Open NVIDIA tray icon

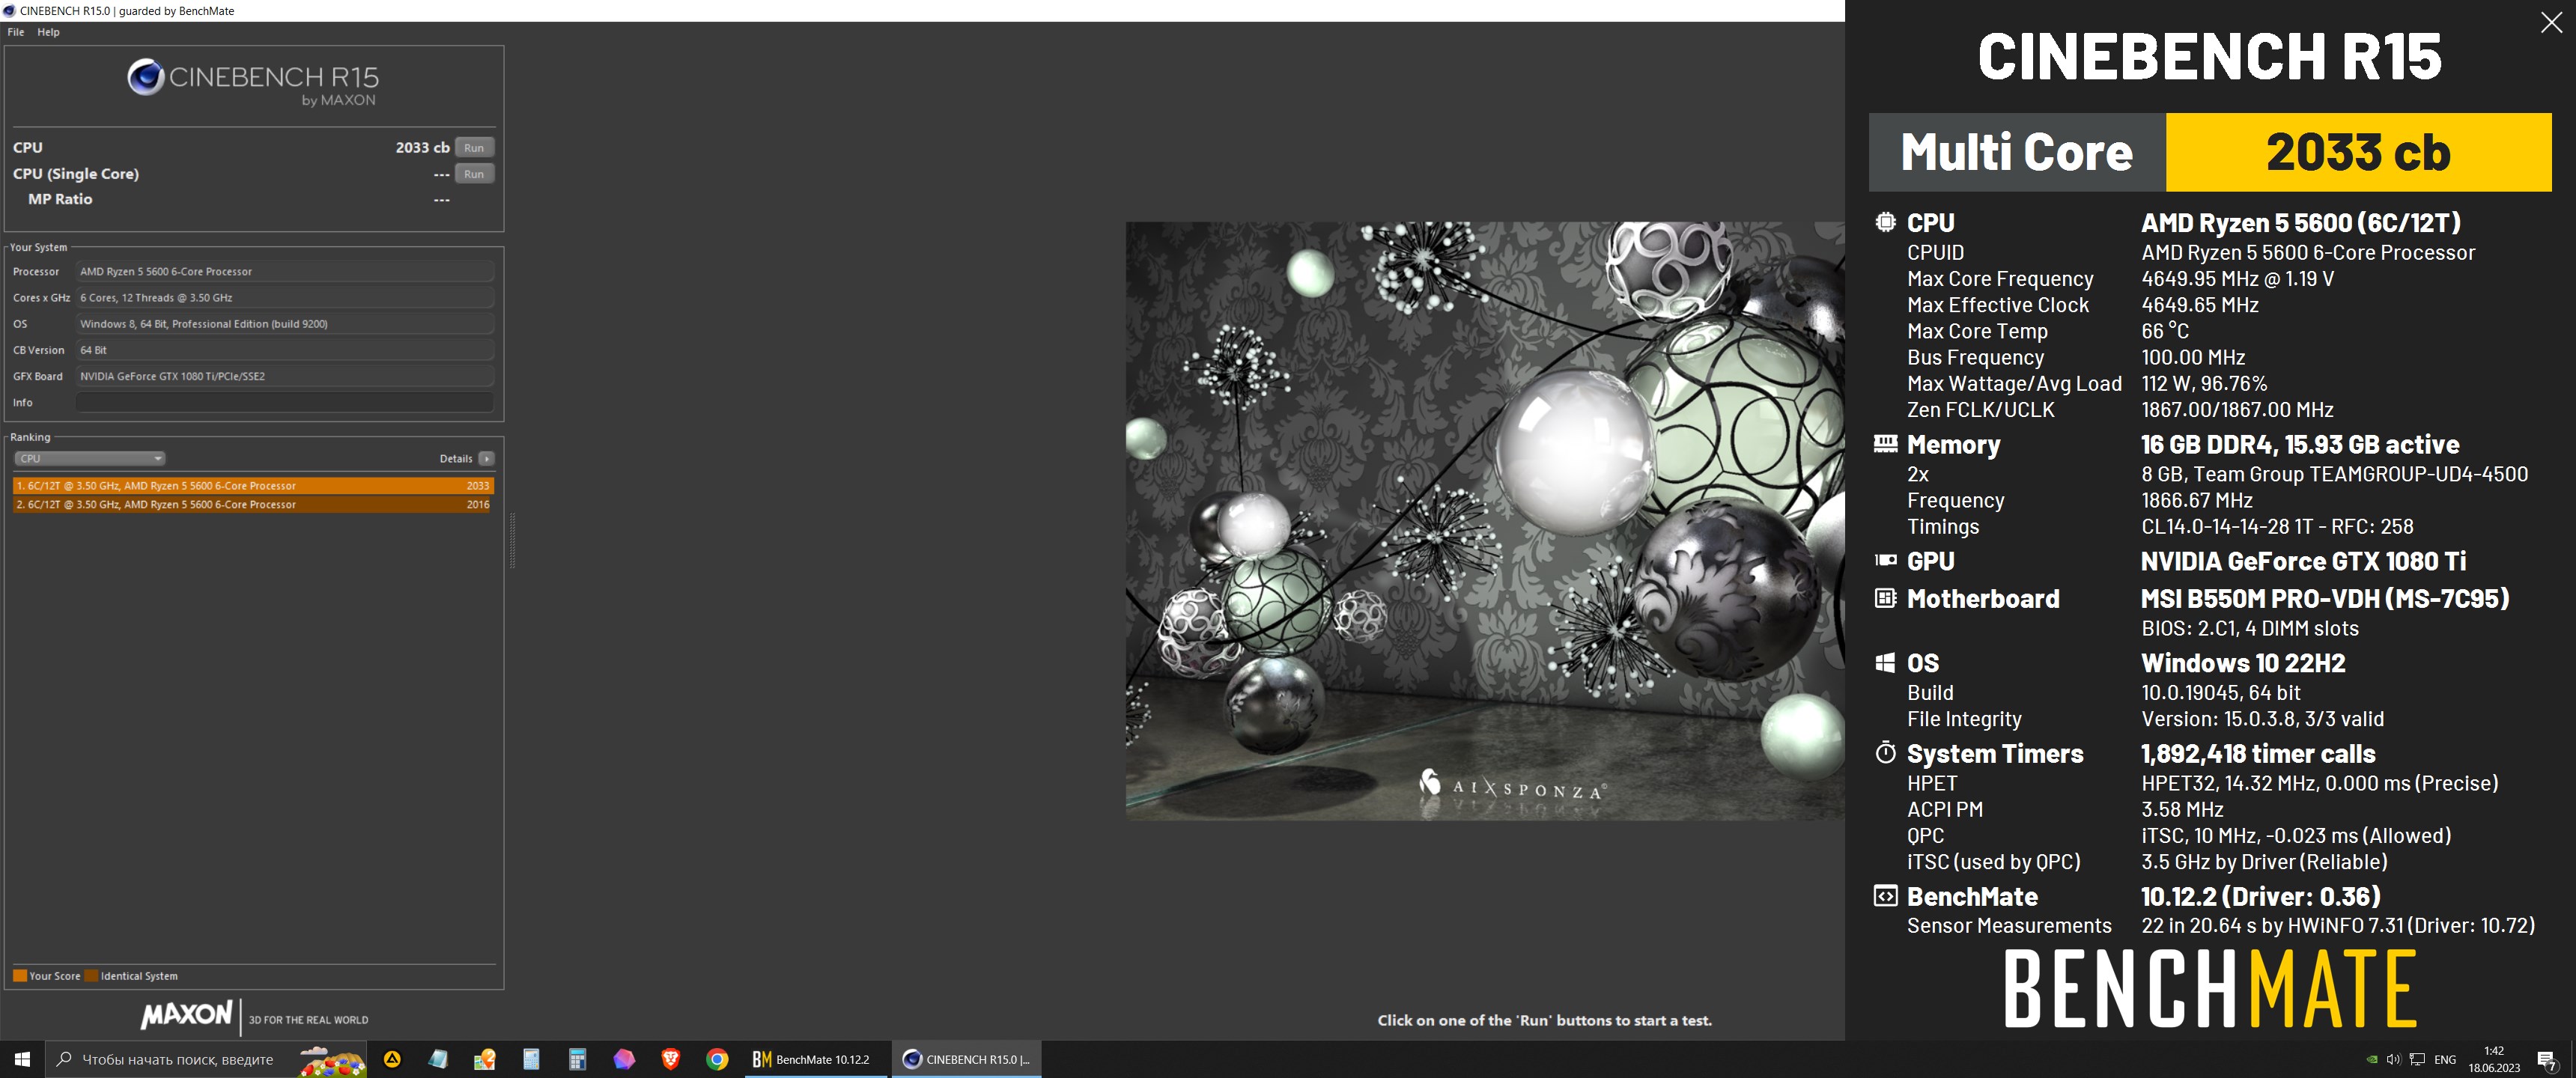pos(2371,1059)
